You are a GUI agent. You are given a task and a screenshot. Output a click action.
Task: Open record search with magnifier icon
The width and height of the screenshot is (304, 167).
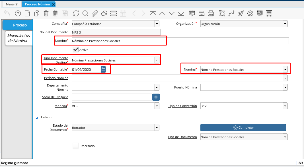point(85,13)
